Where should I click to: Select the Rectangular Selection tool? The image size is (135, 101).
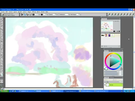point(2,32)
